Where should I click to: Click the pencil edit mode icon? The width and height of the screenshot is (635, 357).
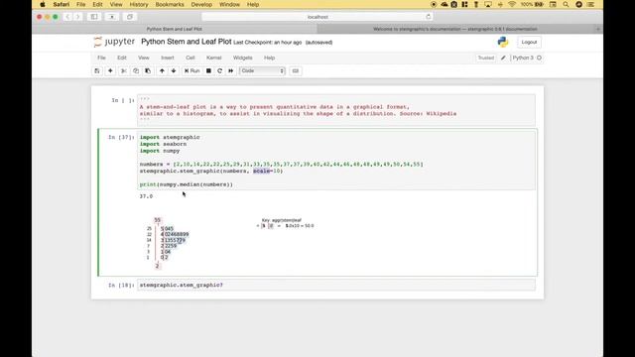[503, 58]
